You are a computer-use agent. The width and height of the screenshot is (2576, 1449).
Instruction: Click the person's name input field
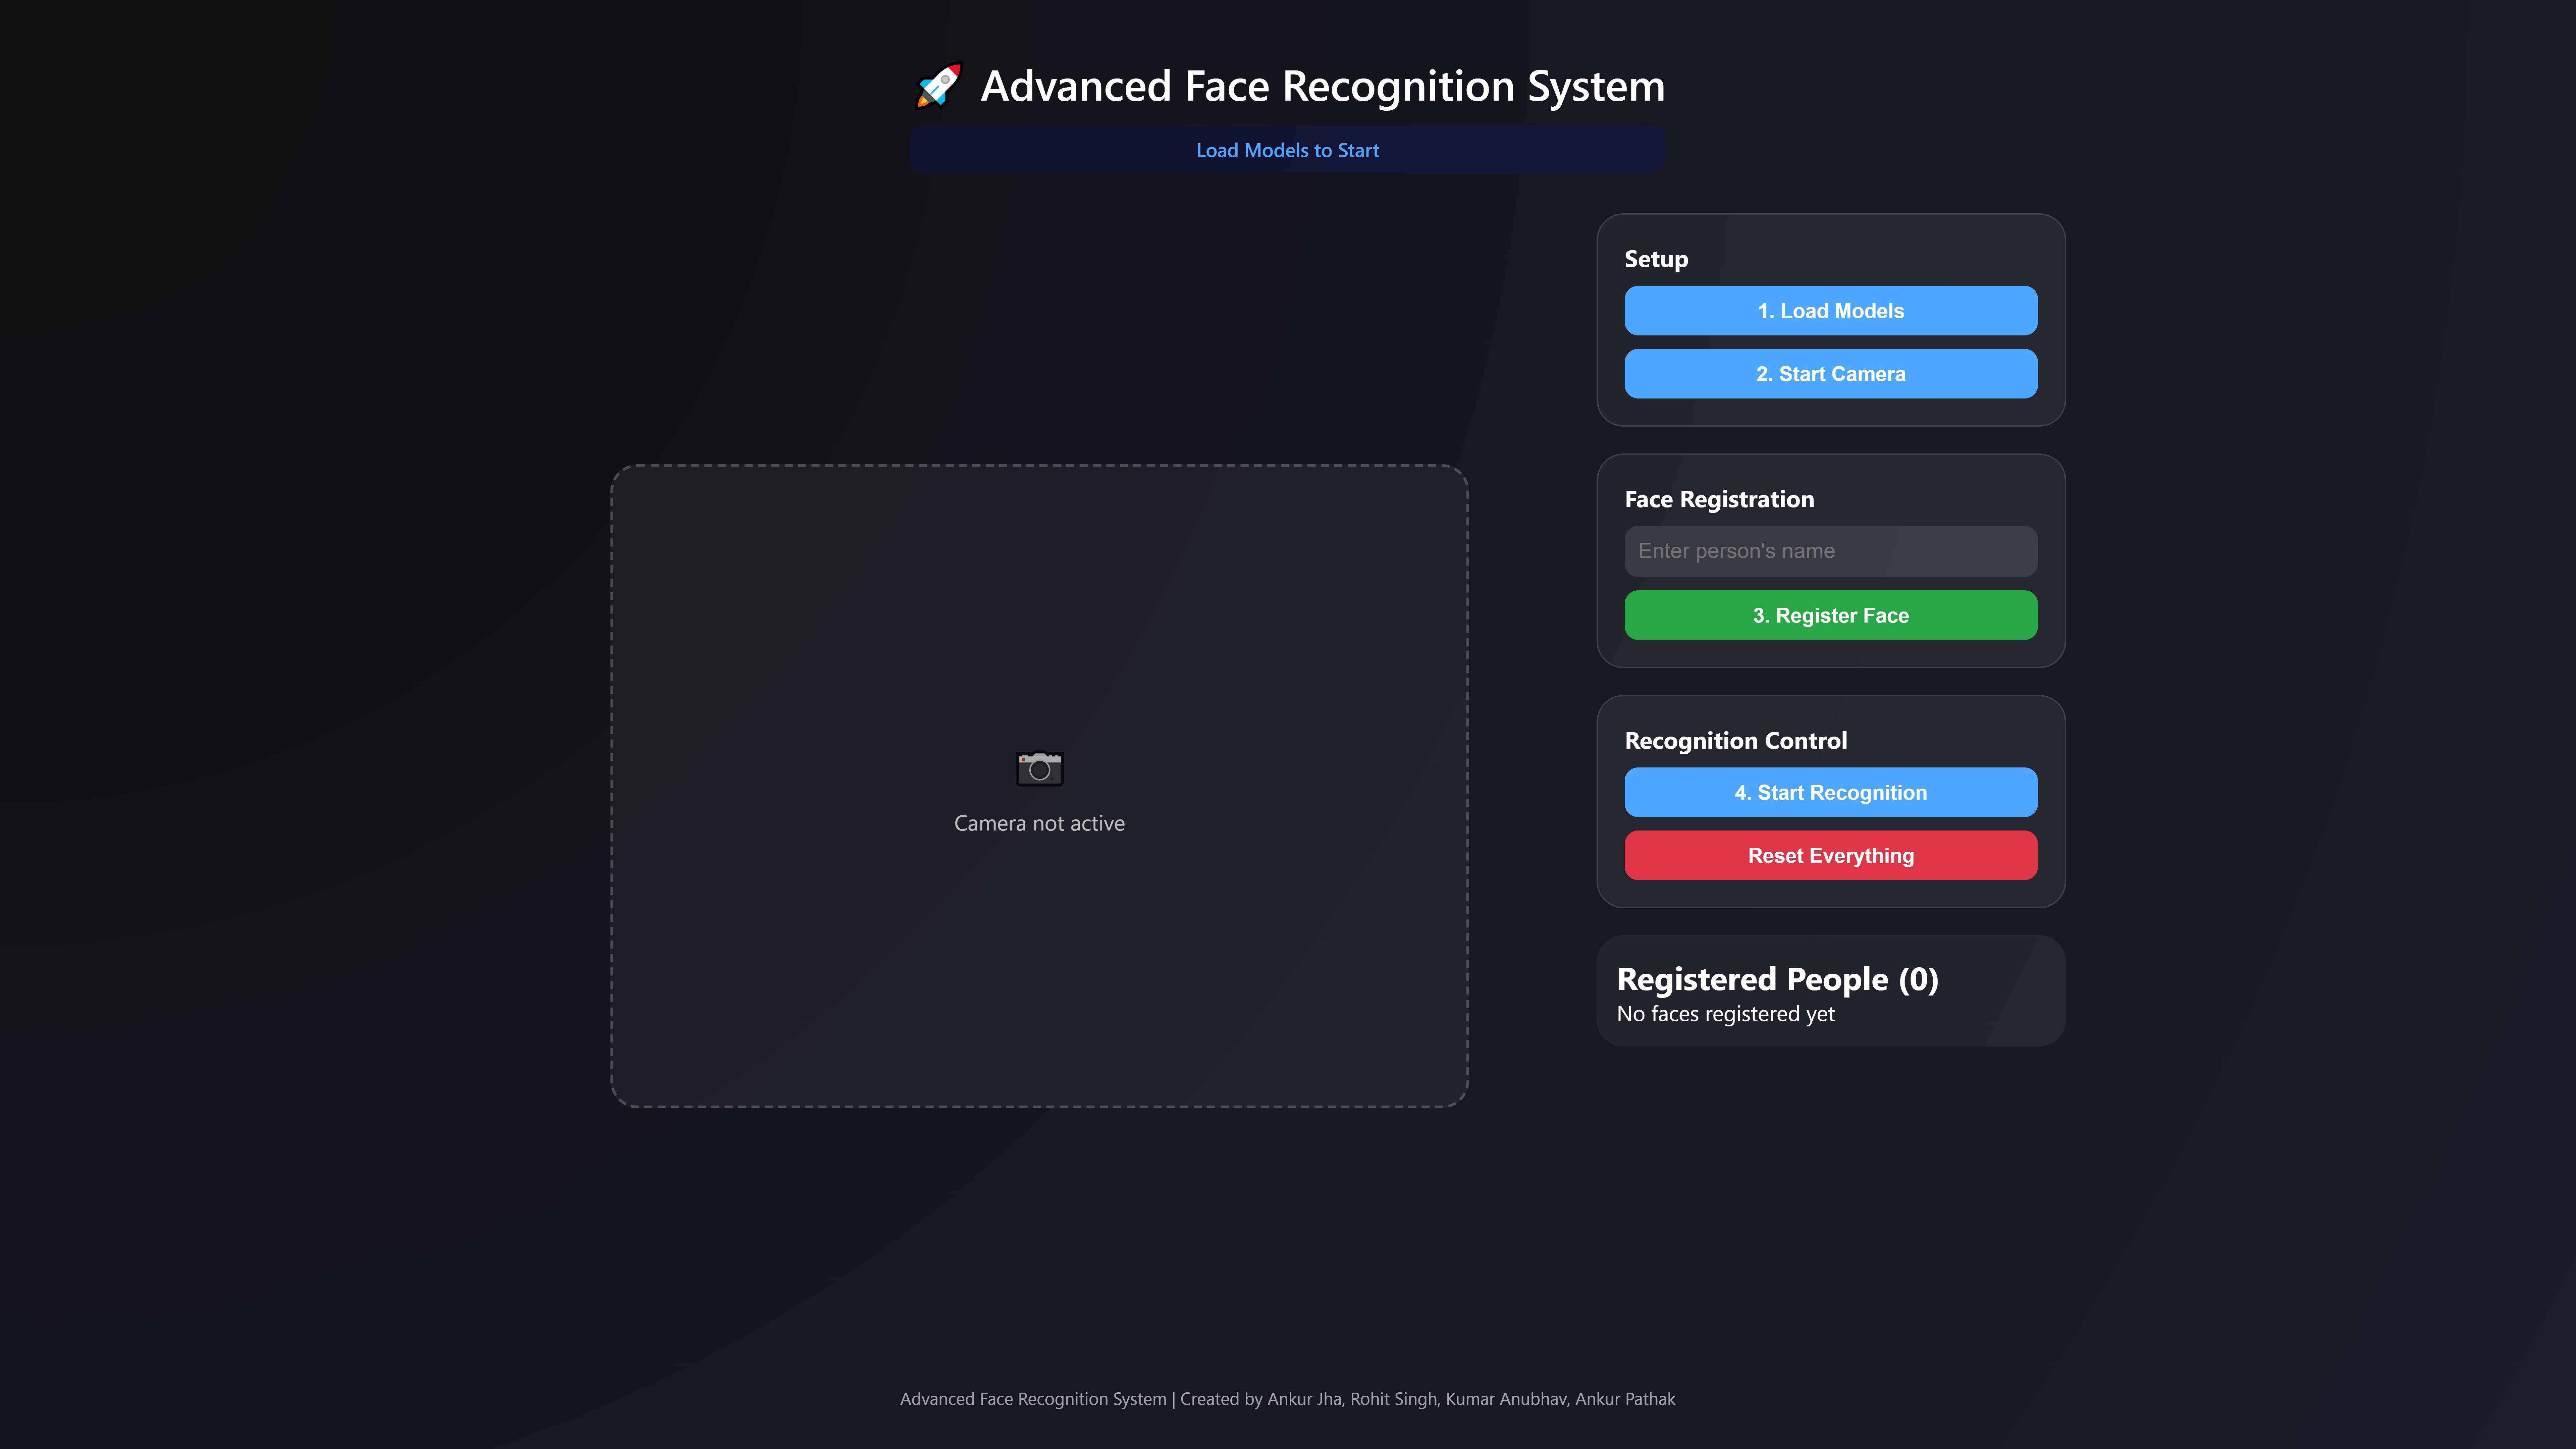pos(1830,551)
